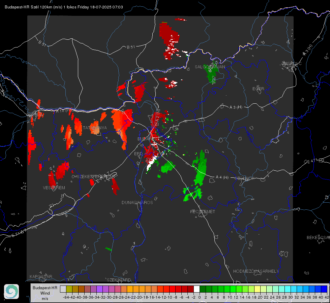Viewport: 330px width, 303px height.
Task: Pick the white swatch between -2 and 0
Action: tap(197, 289)
